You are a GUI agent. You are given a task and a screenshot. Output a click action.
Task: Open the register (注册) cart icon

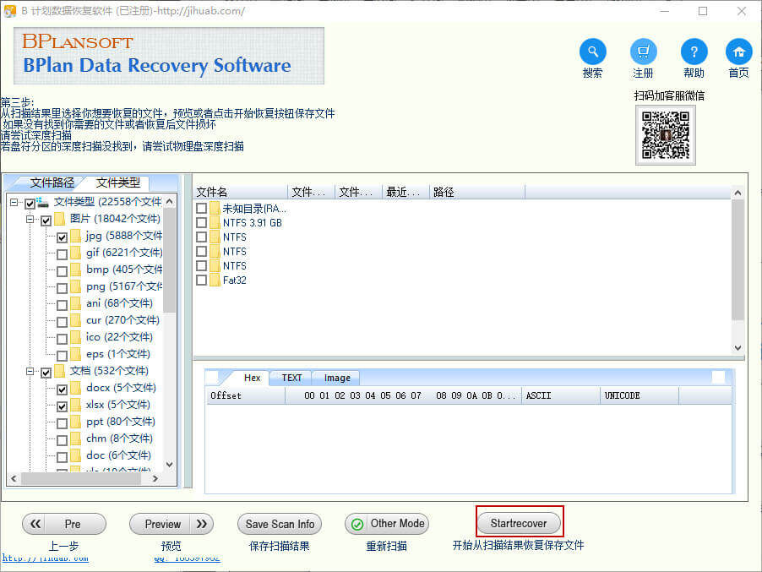click(643, 52)
